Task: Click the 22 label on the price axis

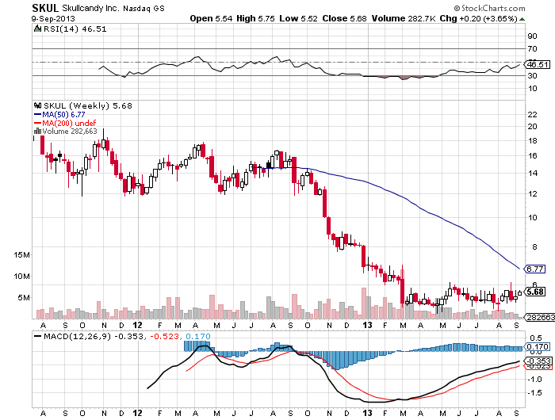Action: coord(532,115)
